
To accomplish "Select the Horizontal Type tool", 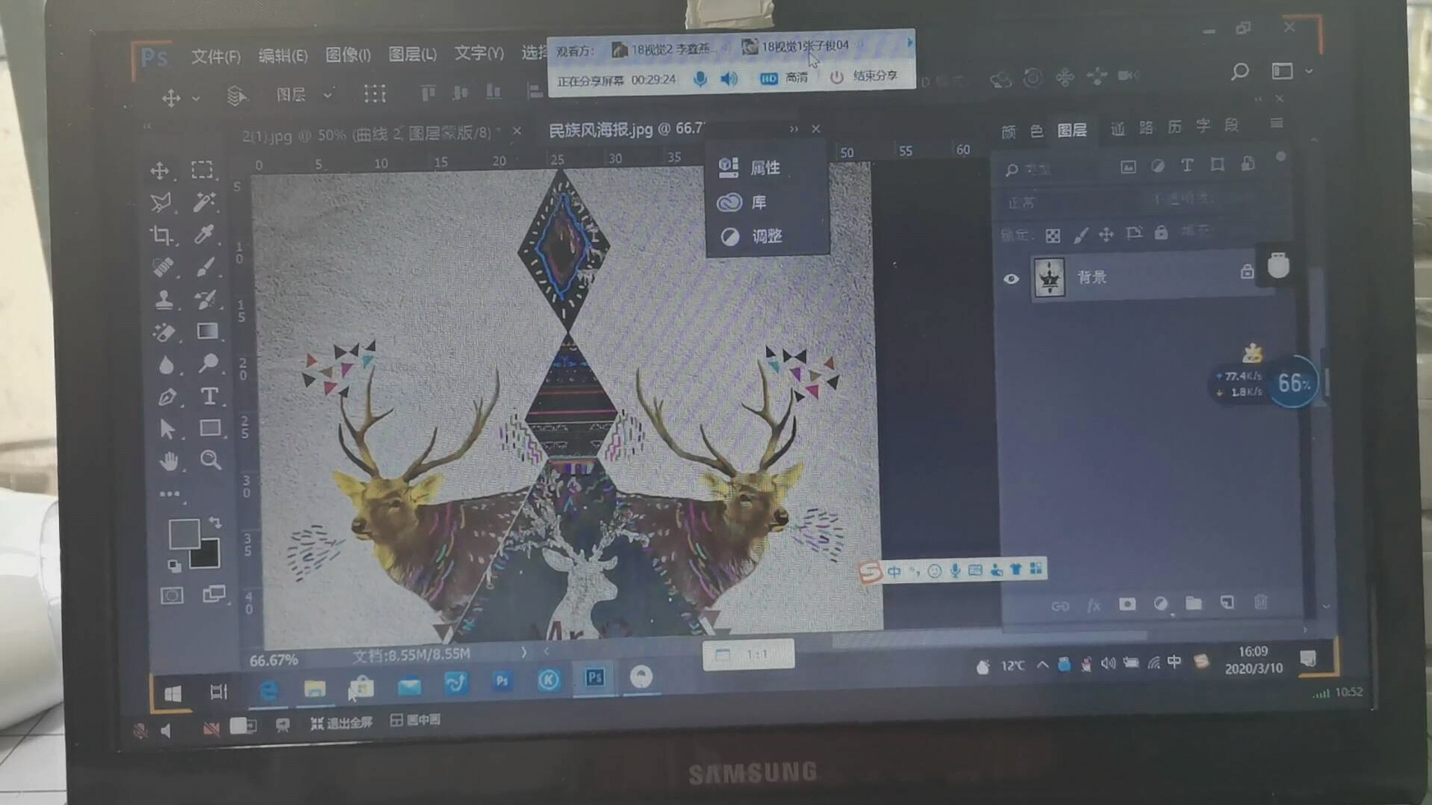I will [x=210, y=396].
